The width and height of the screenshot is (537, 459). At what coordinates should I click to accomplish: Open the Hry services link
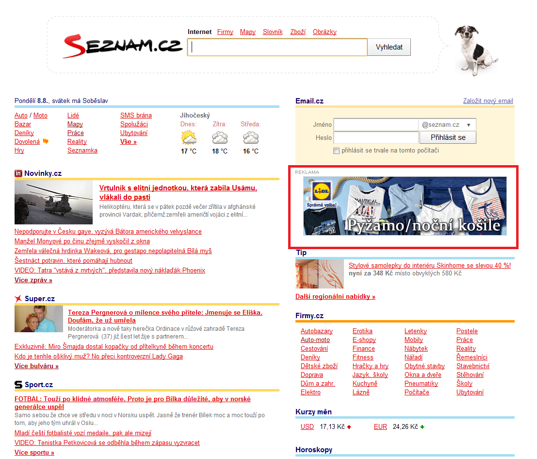[x=19, y=151]
